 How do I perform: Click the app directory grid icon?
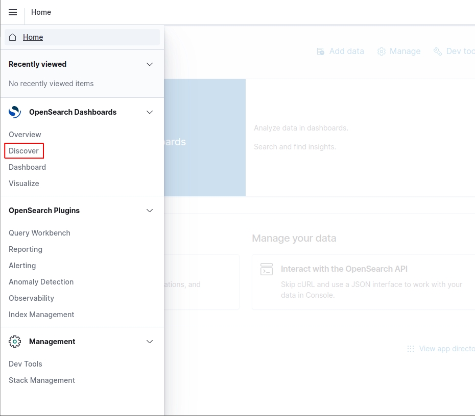click(x=410, y=349)
